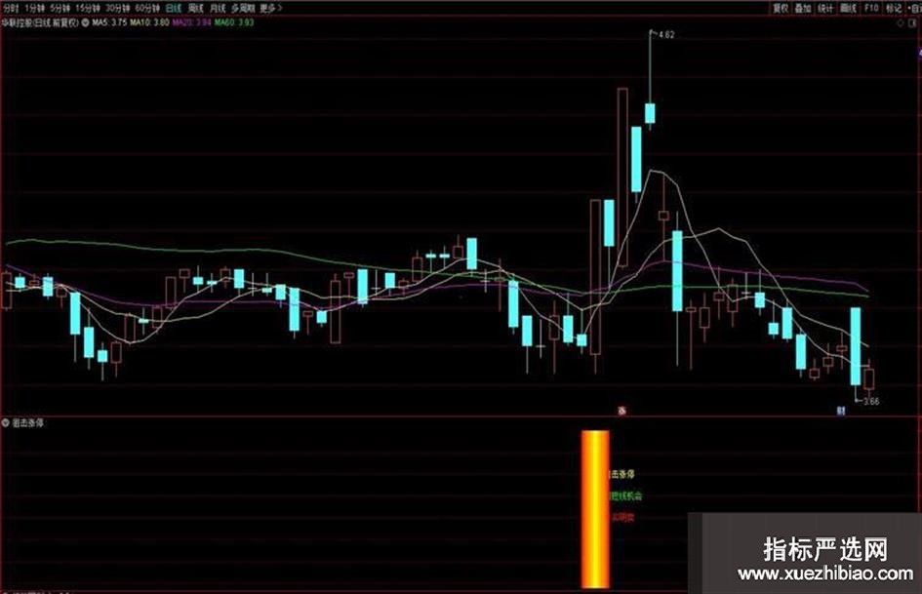Viewport: 922px width, 594px height.
Task: Click the orange-yellow signal bar in indicator panel
Action: tap(595, 509)
